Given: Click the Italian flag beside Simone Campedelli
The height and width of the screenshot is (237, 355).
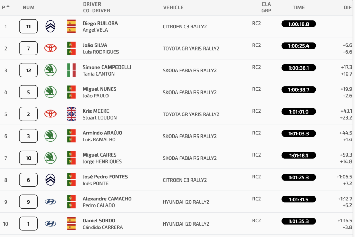Looking at the screenshot, I should [71, 70].
